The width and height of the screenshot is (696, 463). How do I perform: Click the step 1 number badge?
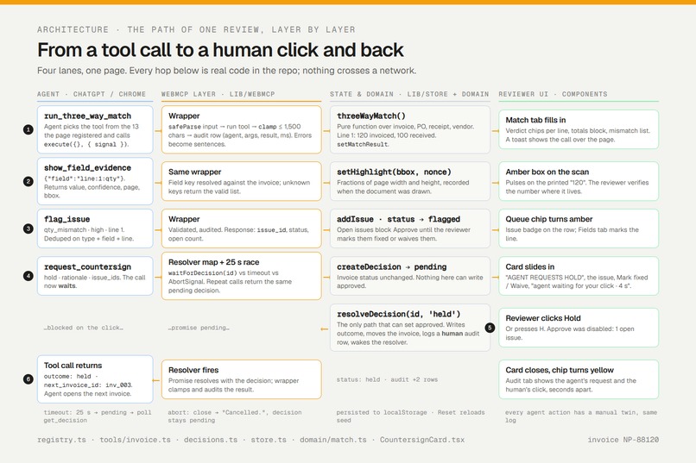[x=28, y=130]
